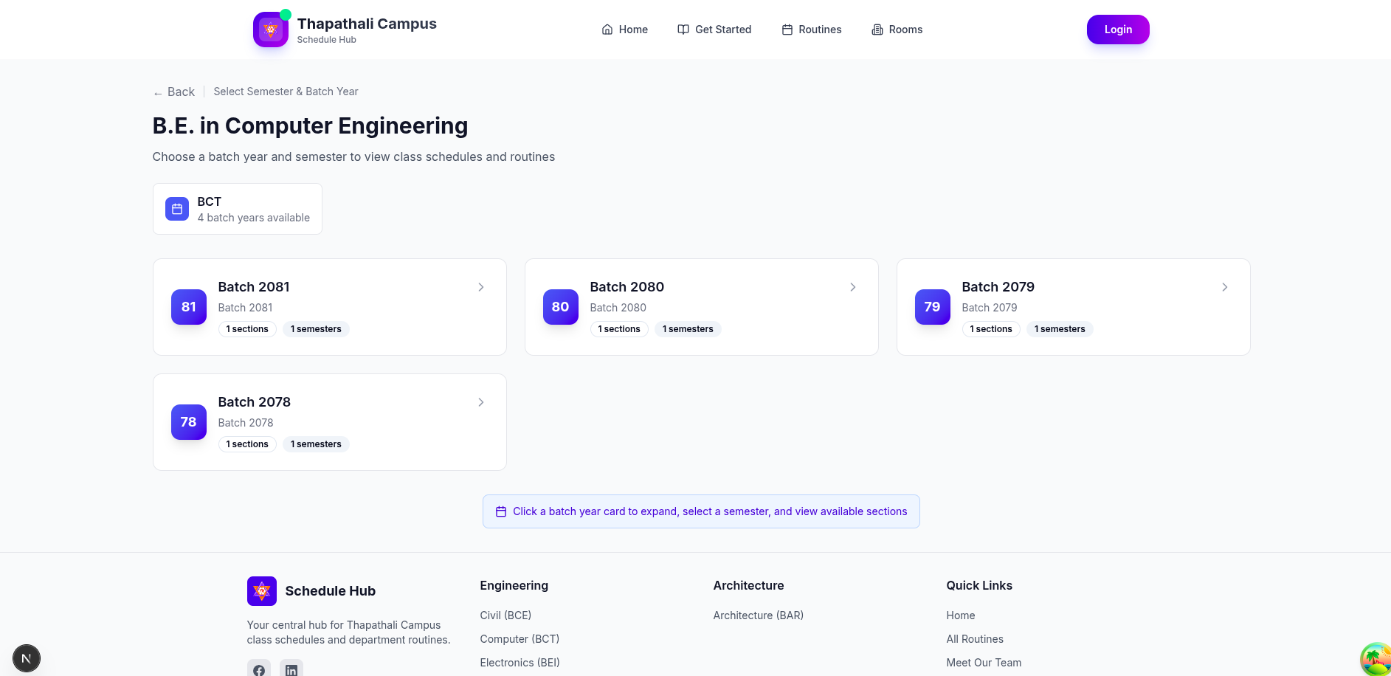The image size is (1391, 676).
Task: Click the palm tree icon at bottom right
Action: tap(1376, 659)
